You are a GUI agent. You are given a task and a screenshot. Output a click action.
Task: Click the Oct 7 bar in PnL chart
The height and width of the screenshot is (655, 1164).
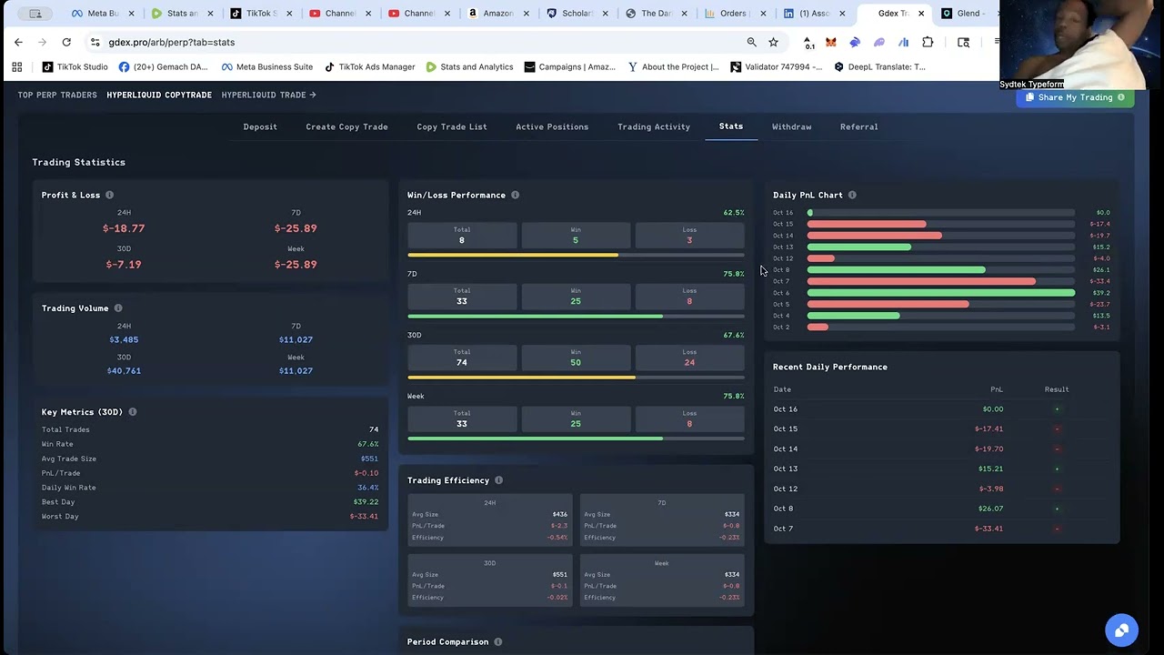pos(921,281)
